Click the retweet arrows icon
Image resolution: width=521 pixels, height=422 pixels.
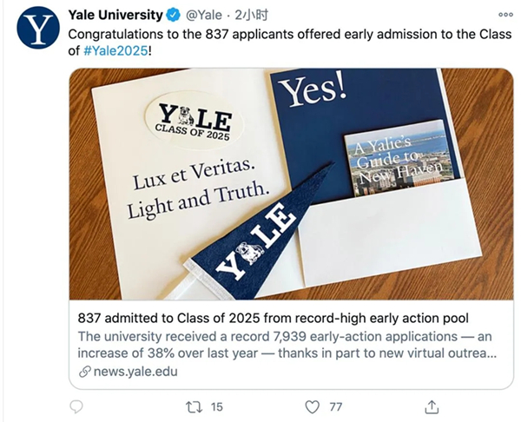195,406
